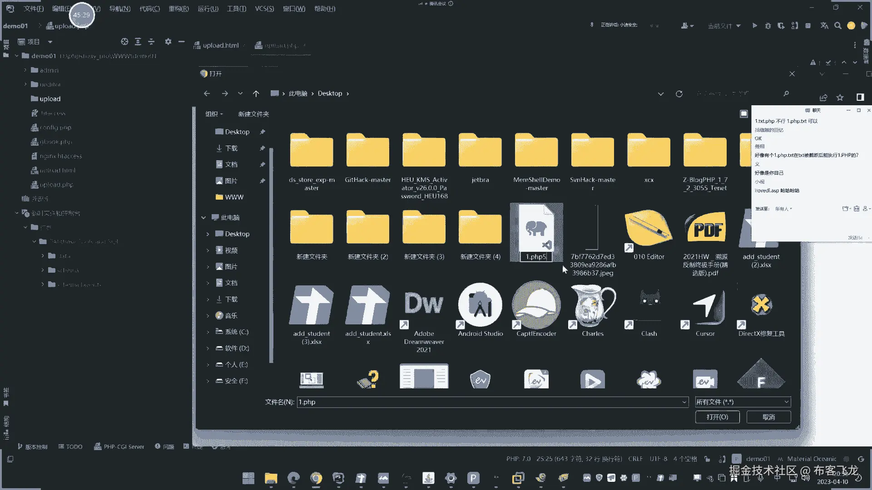Switch to the upload.html editor tab
The image size is (872, 490).
point(220,45)
